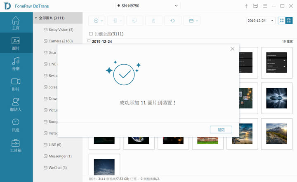297x182 pixels.
Task: Open the earth from space thumbnail
Action: [x=139, y=140]
